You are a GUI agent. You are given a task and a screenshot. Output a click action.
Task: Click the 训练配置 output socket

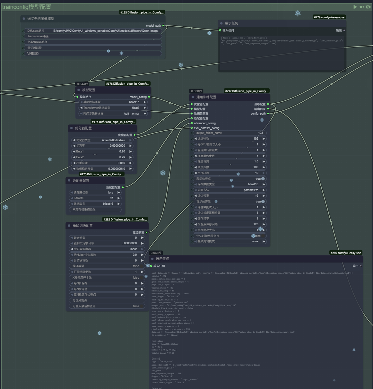[268, 104]
